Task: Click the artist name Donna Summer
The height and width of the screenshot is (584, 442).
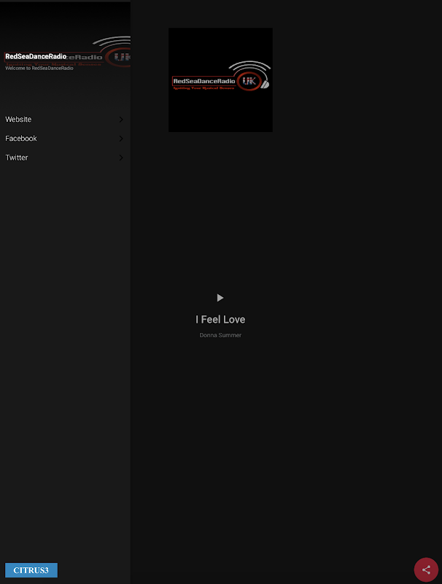Action: coord(220,335)
